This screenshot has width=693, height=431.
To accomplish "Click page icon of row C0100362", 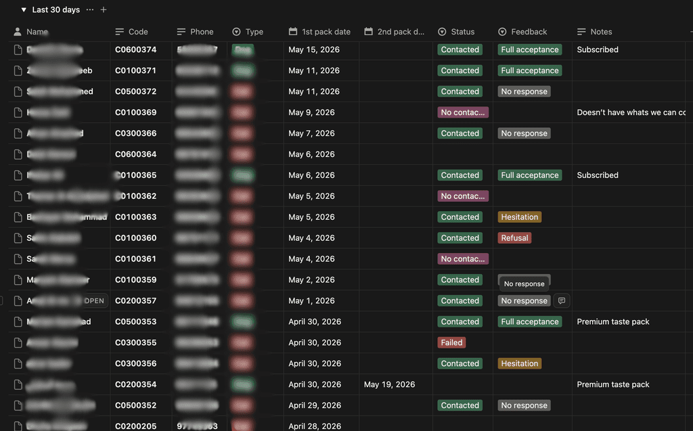I will click(18, 196).
